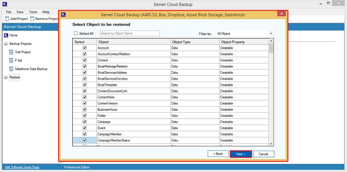Sort by the Object Type column header

pos(195,42)
